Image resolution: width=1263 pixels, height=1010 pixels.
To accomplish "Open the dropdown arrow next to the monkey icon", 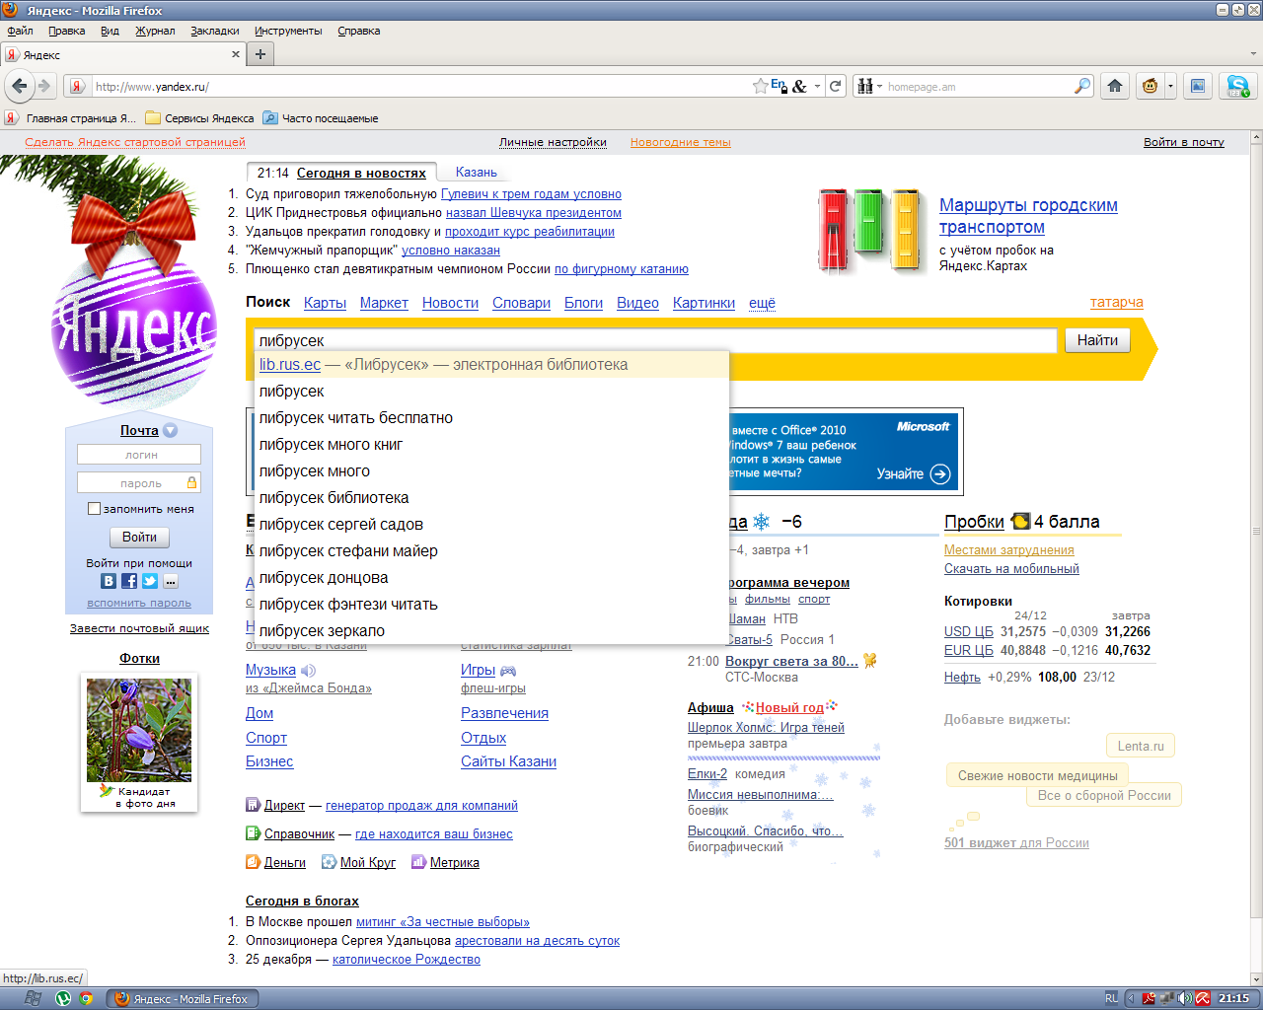I will pyautogui.click(x=1170, y=86).
